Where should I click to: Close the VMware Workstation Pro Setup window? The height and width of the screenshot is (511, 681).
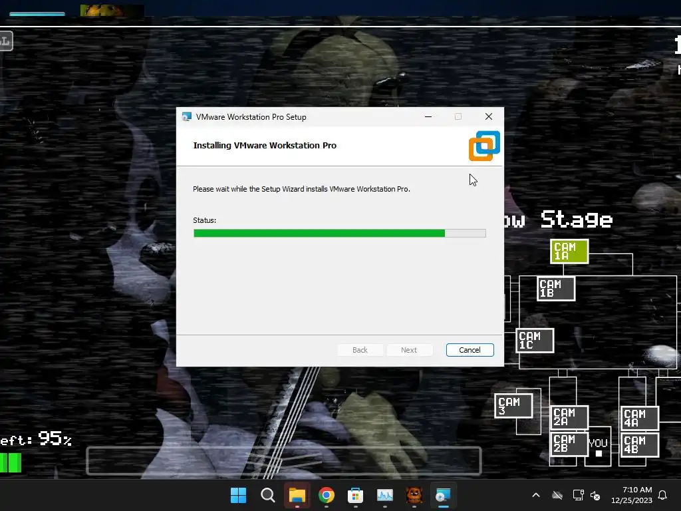[x=489, y=116]
